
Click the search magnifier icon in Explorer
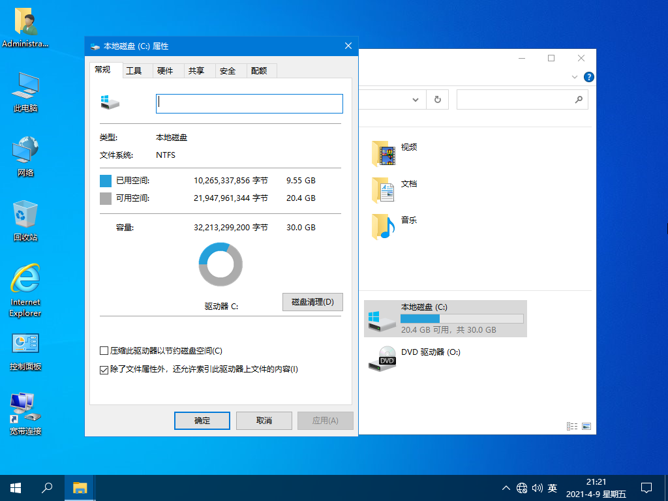pos(579,100)
